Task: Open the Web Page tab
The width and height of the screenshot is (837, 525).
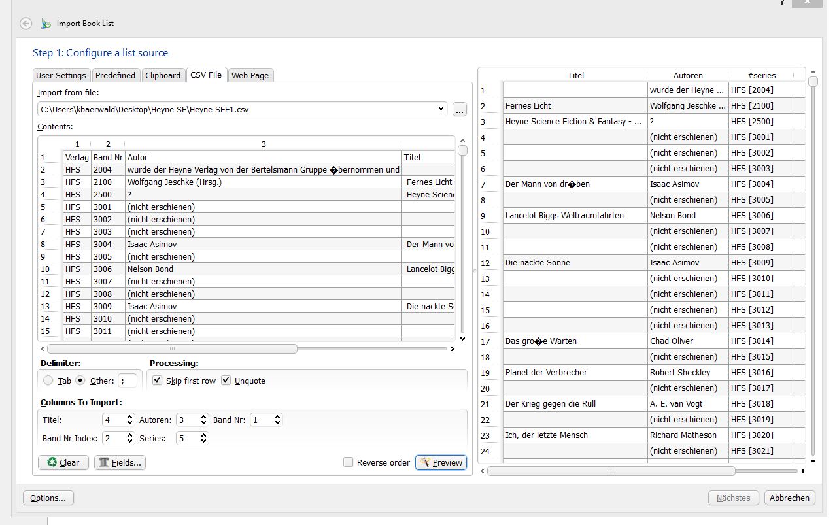Action: 250,75
